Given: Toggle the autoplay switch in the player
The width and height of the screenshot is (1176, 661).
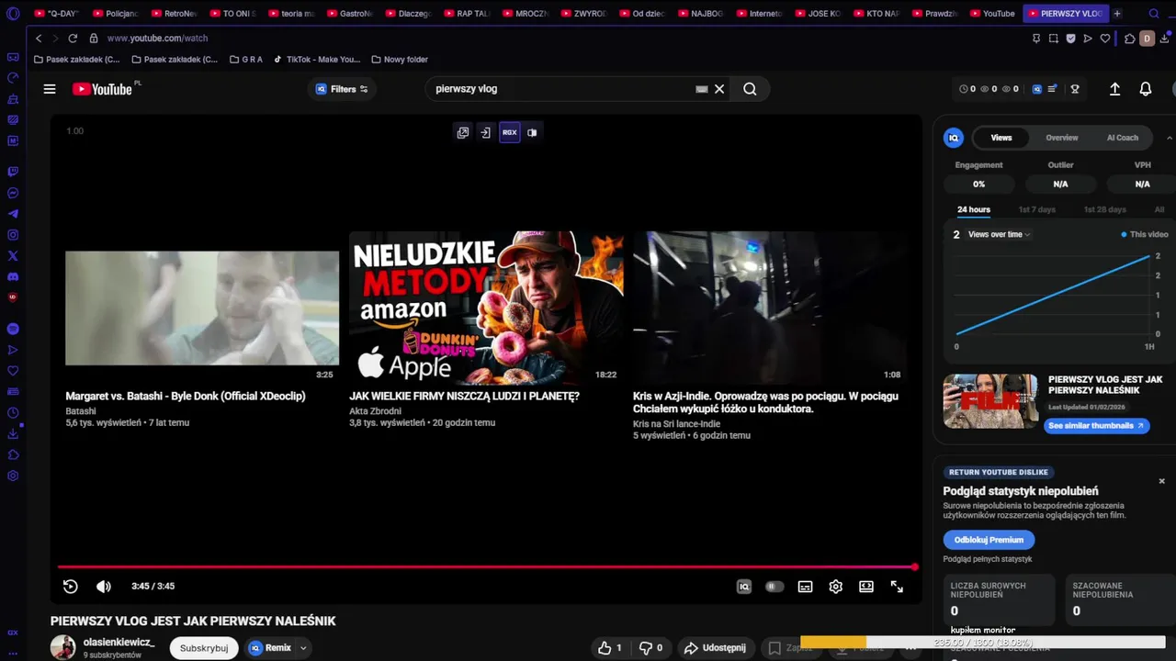Looking at the screenshot, I should coord(775,587).
